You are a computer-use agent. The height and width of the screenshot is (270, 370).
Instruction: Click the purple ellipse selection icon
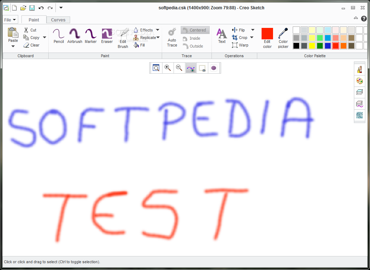[x=214, y=68]
